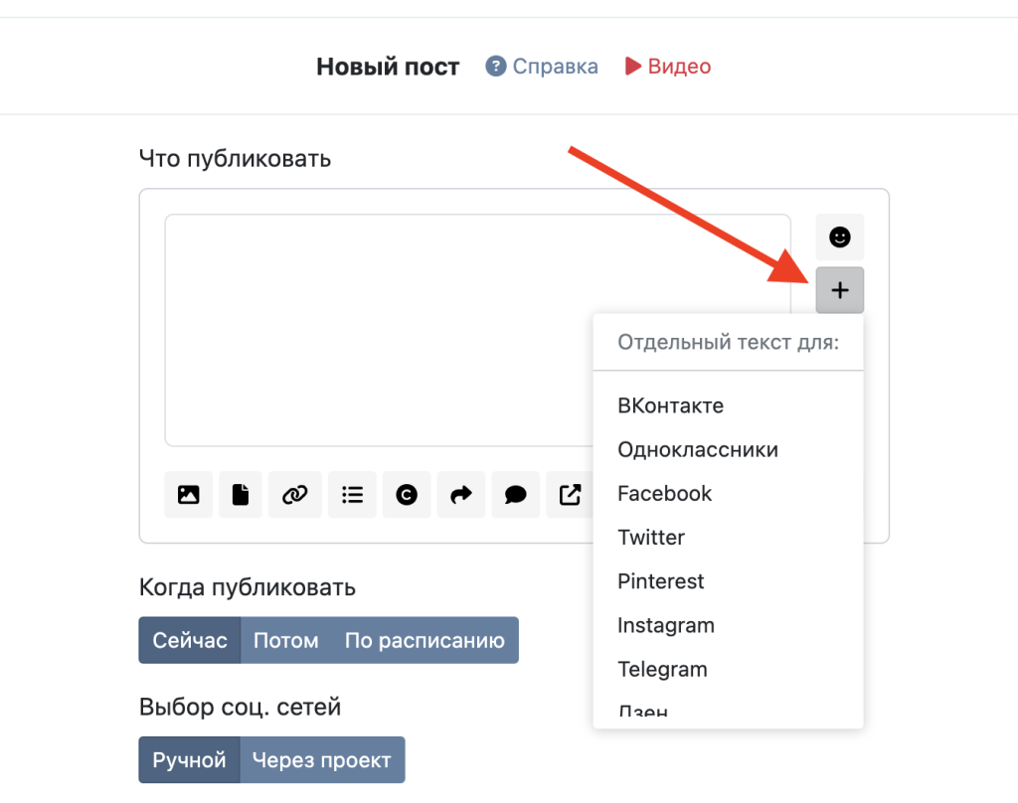Click inside the post text area

coord(477,330)
